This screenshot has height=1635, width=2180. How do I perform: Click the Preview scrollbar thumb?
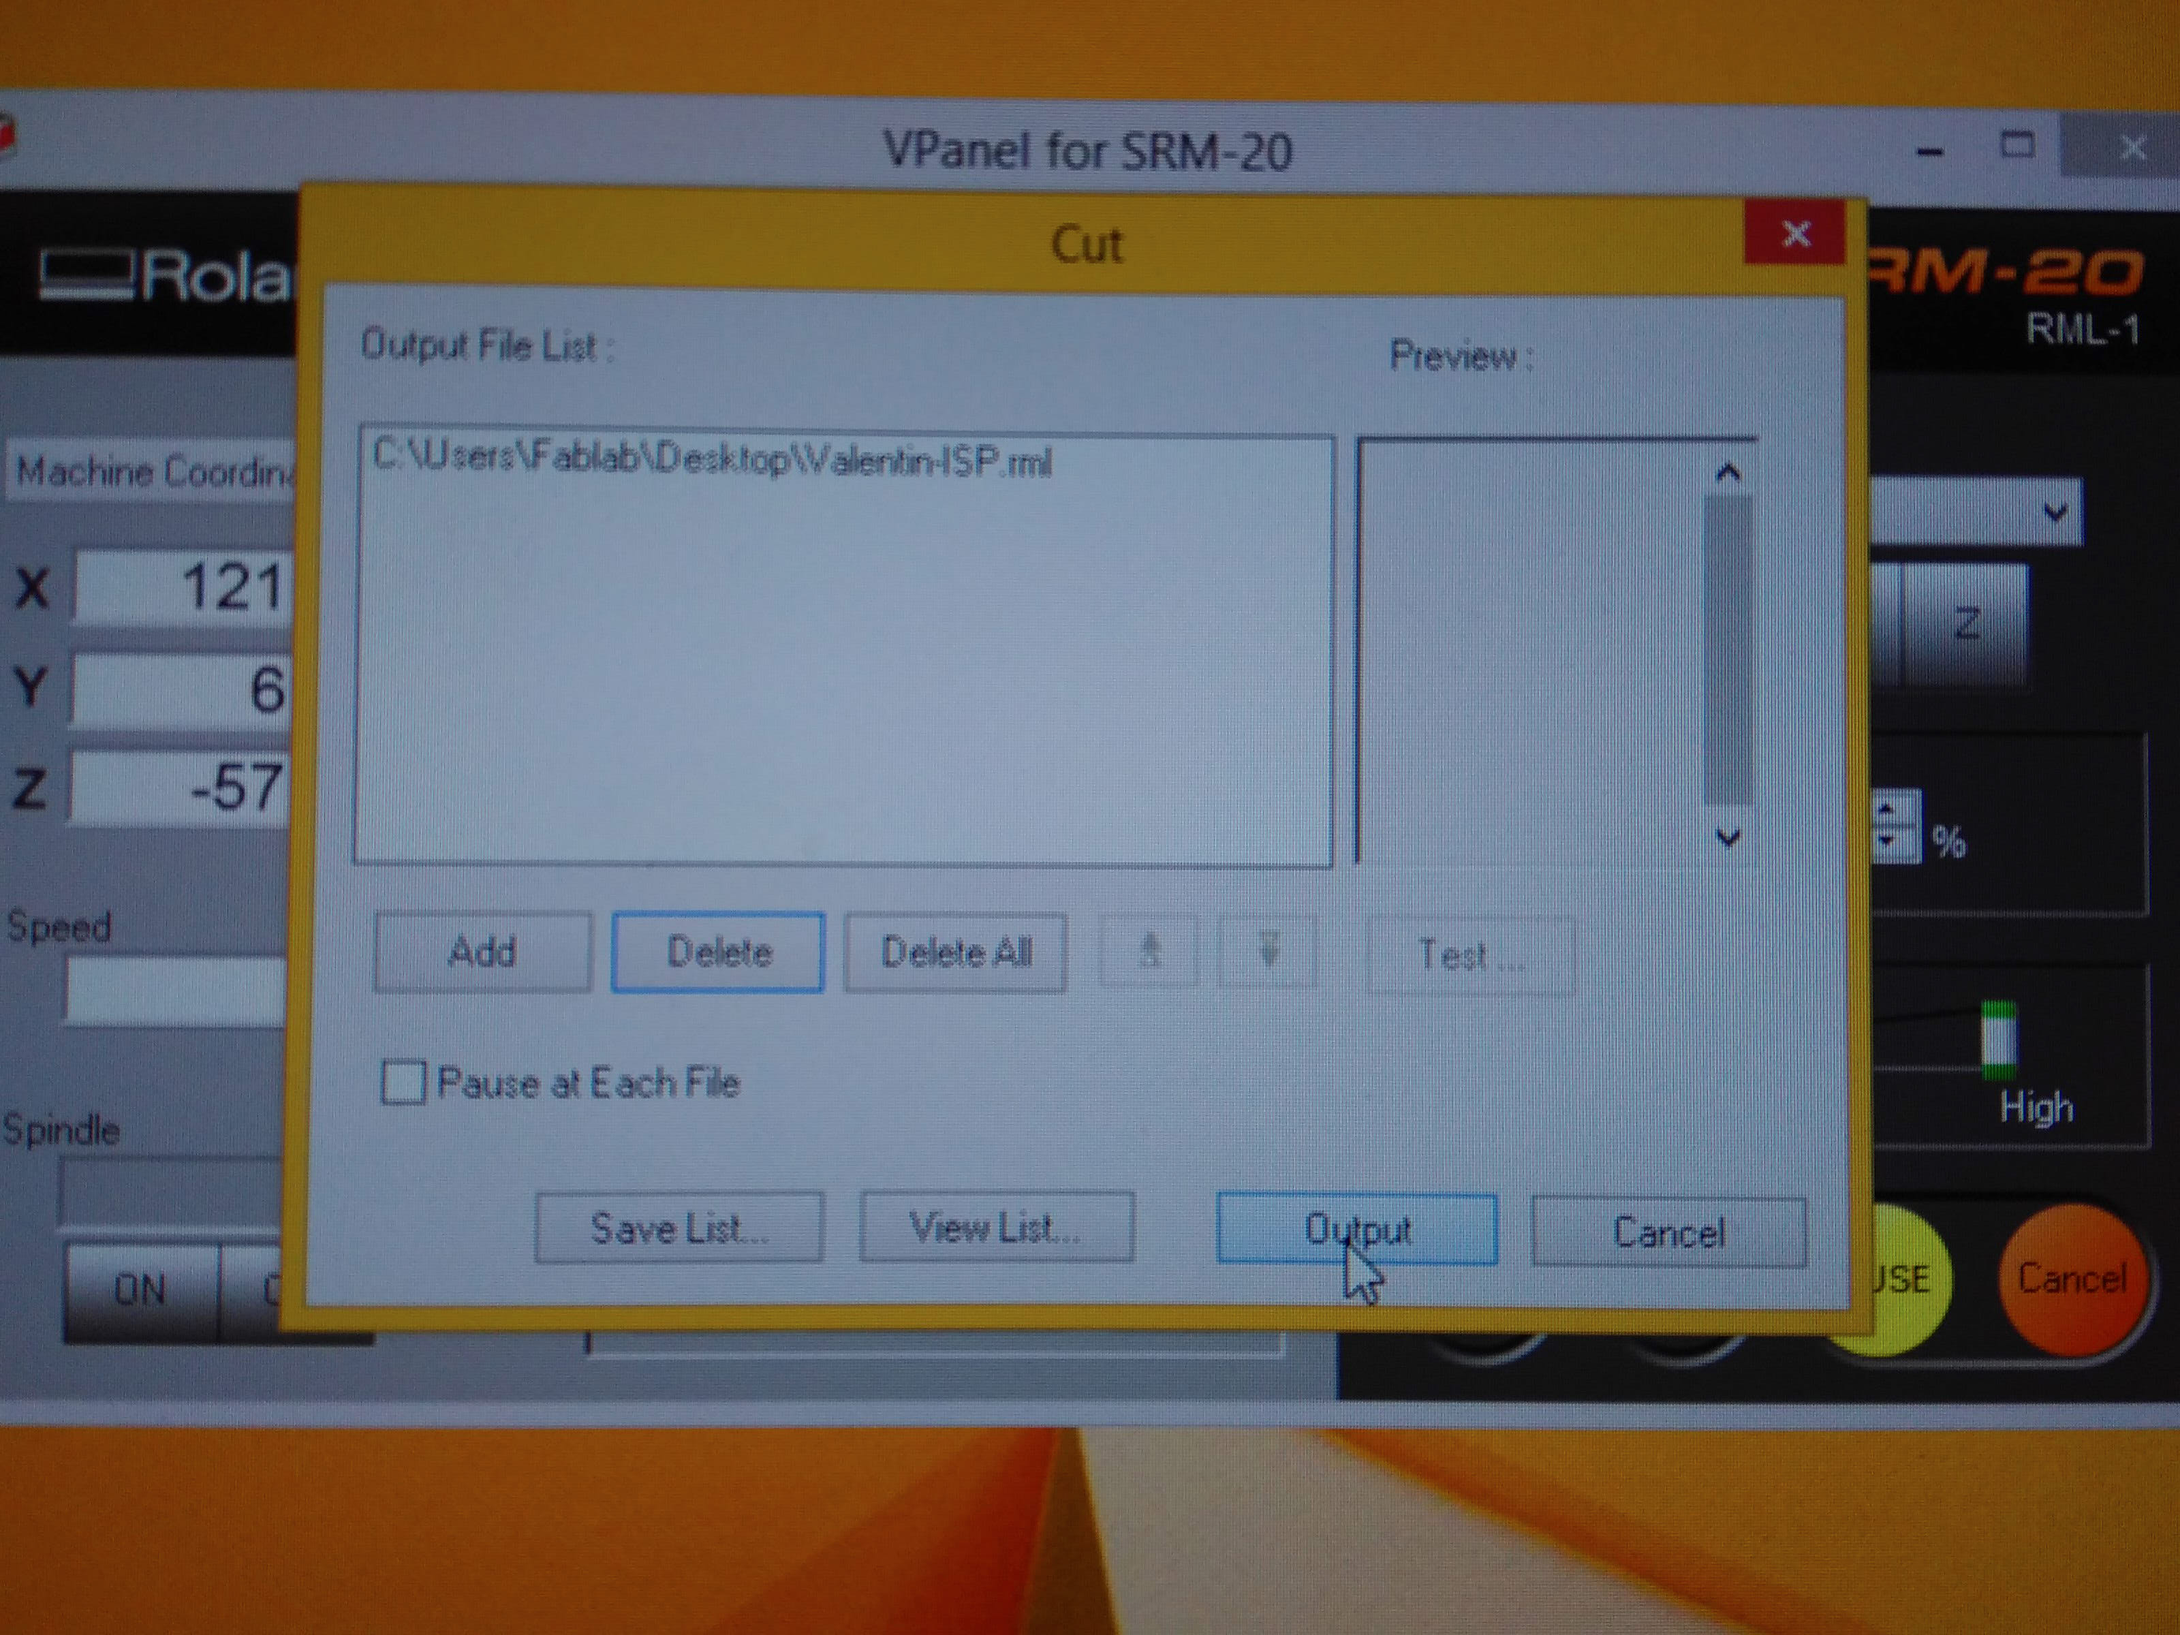coord(1728,651)
